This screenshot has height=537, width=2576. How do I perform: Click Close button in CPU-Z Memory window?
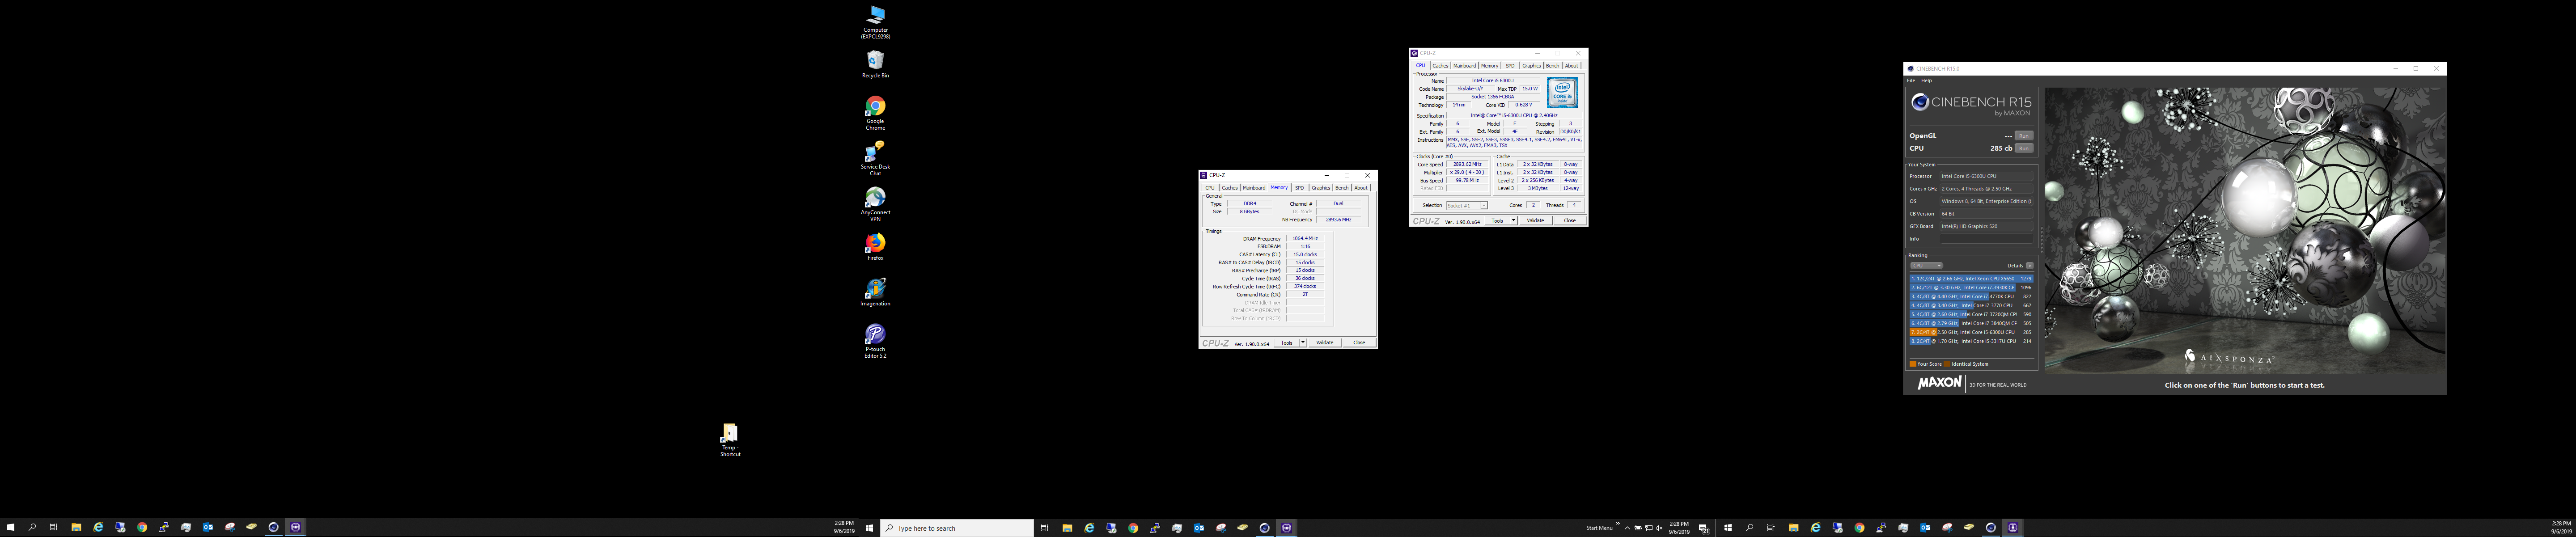1359,343
